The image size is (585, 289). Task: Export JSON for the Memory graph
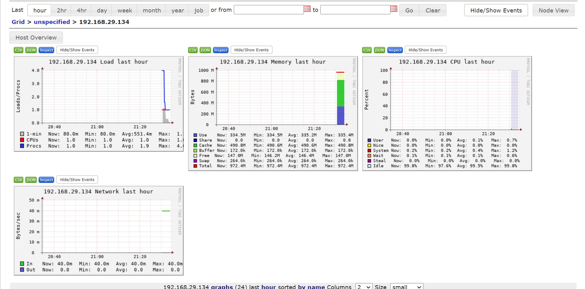[x=205, y=50]
